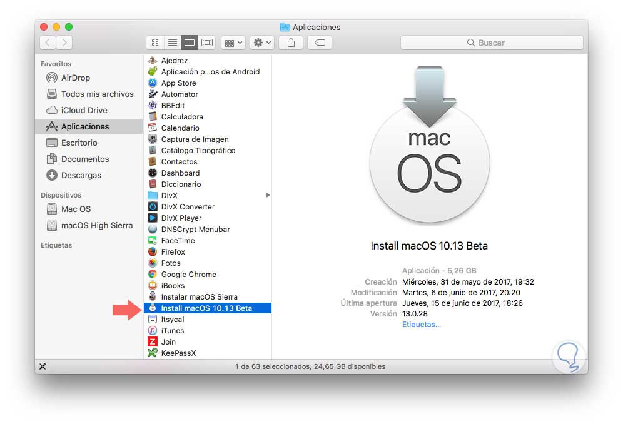
Task: Click the KeePassX icon
Action: tap(153, 353)
